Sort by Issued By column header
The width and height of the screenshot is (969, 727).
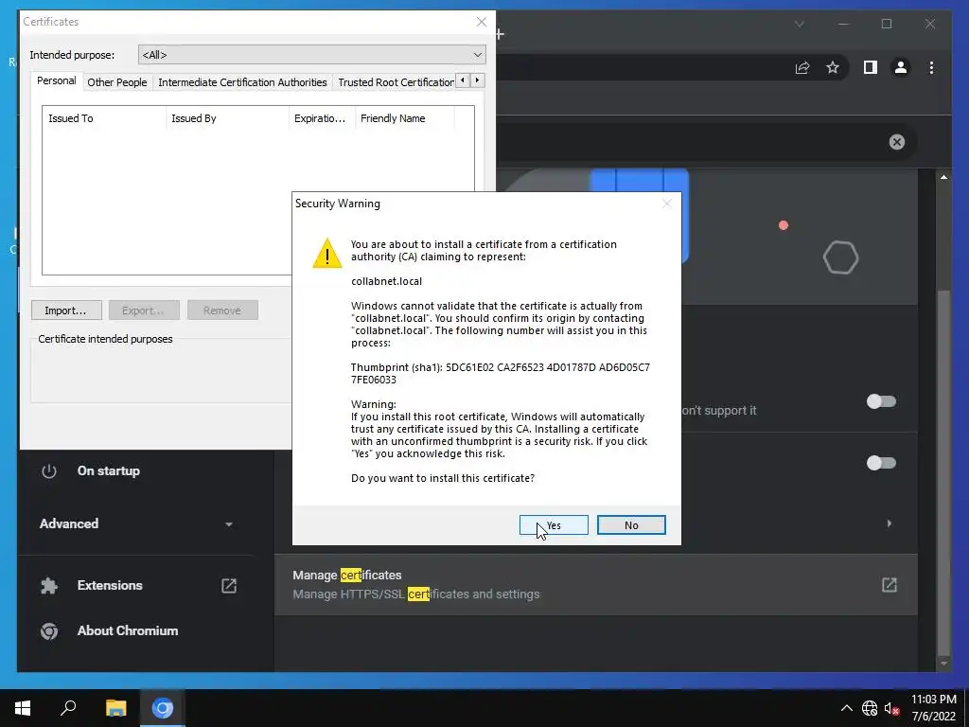tap(227, 118)
